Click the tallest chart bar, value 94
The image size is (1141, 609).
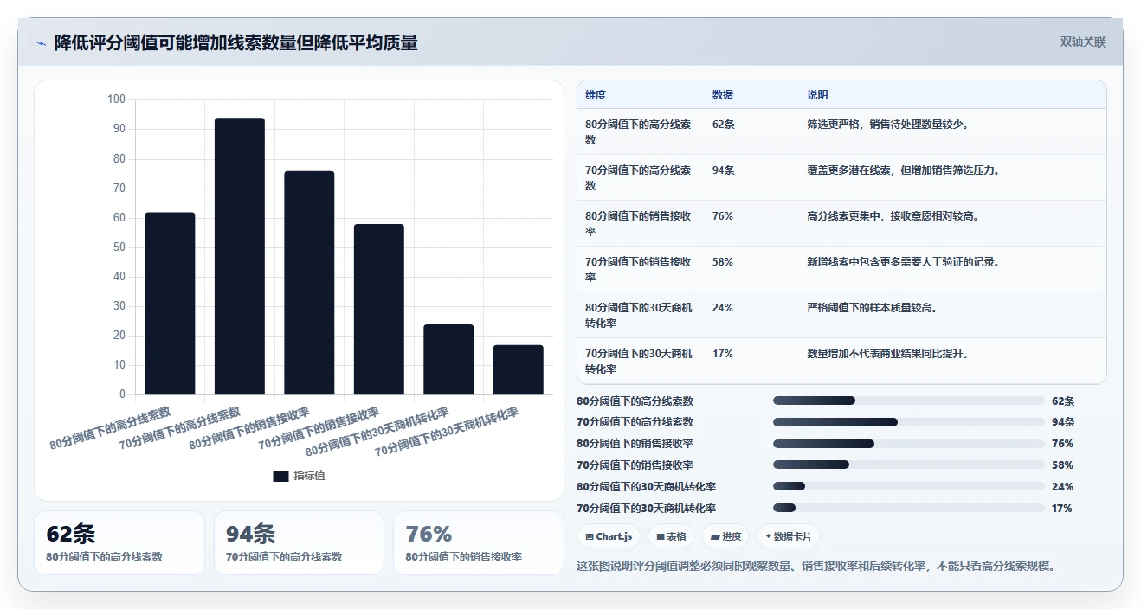[240, 256]
